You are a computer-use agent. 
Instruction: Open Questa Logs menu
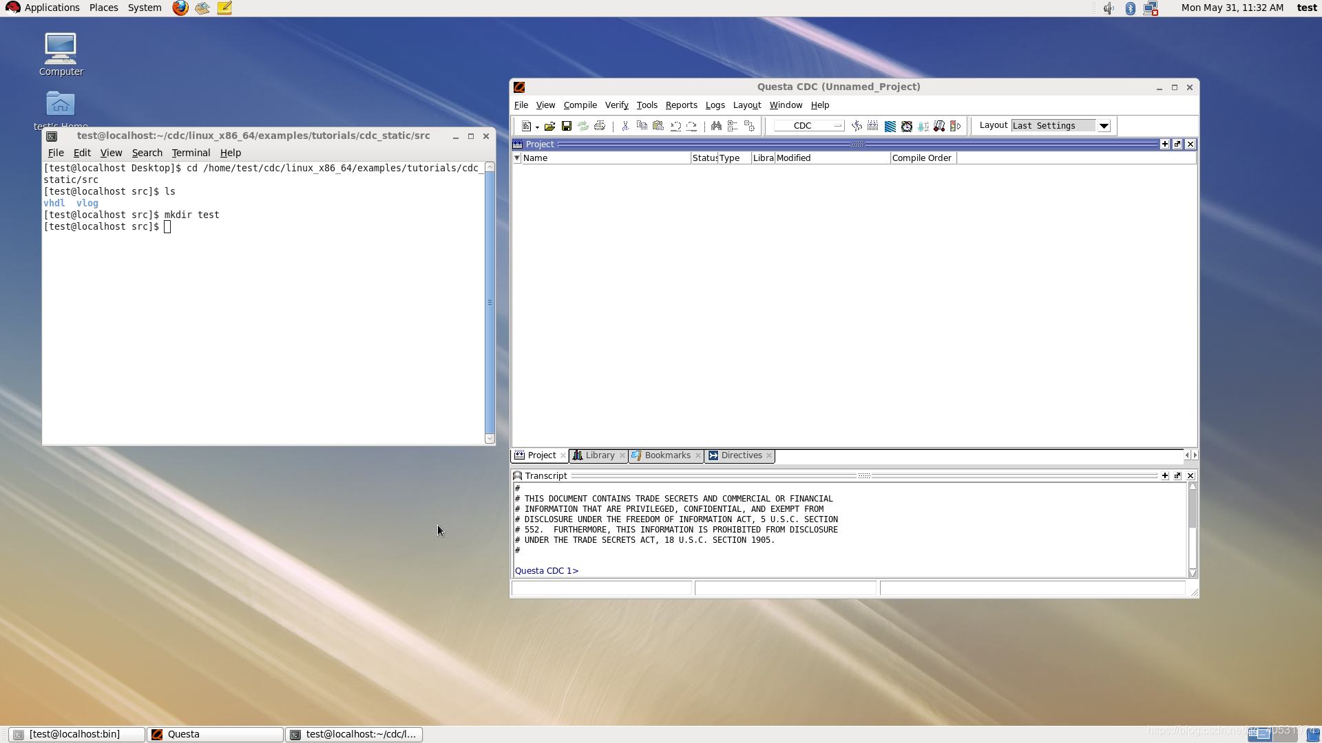pos(715,105)
